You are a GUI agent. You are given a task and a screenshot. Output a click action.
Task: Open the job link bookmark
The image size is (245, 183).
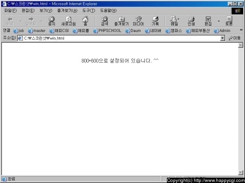18,31
